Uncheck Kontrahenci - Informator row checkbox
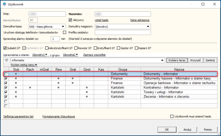221x136 pixels. [x=6, y=87]
